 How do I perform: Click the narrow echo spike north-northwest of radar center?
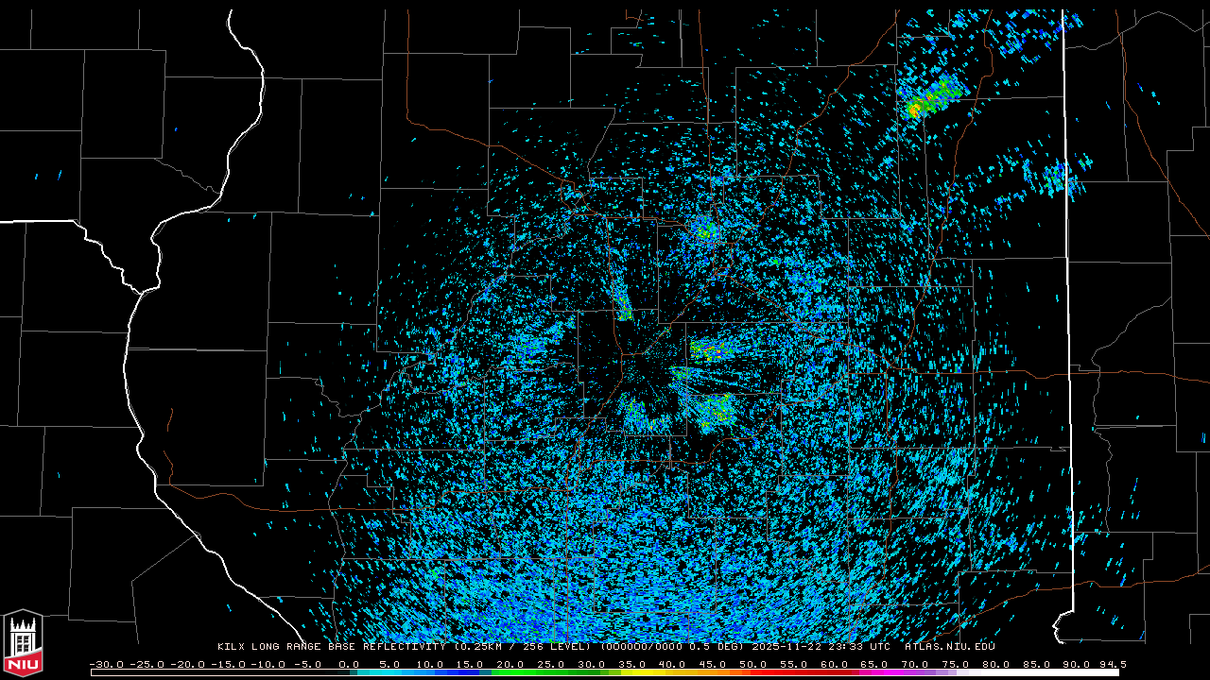point(622,302)
